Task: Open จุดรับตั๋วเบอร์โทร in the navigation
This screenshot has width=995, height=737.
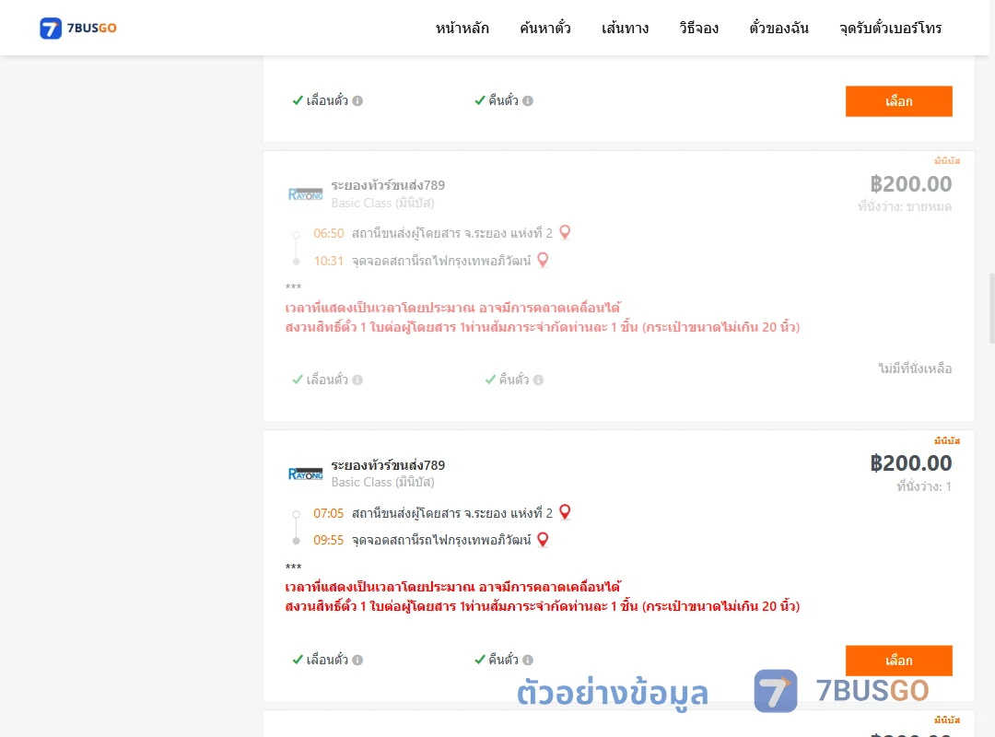Action: click(x=890, y=28)
